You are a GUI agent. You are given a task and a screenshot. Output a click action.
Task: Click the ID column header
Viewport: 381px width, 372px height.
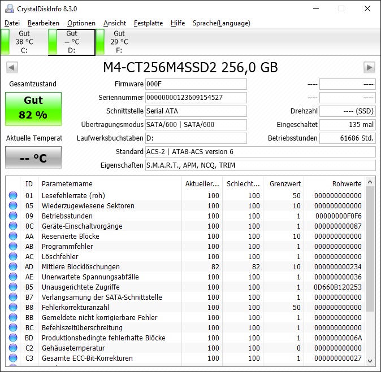click(x=29, y=183)
